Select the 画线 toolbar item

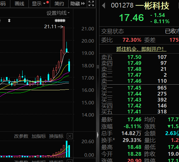click(19, 4)
